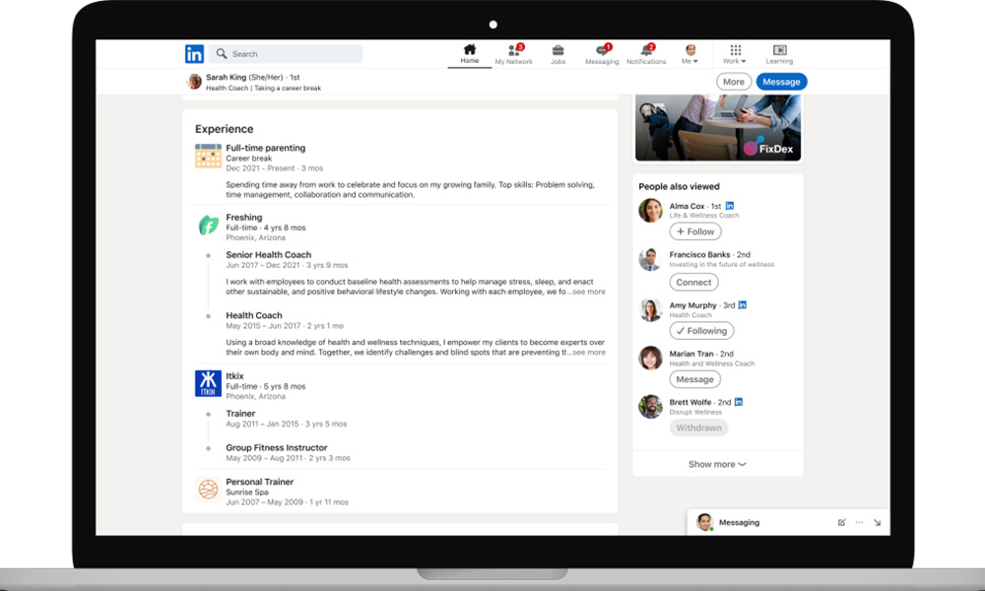This screenshot has height=591, width=985.
Task: Click the search magnifier icon
Action: pyautogui.click(x=221, y=54)
